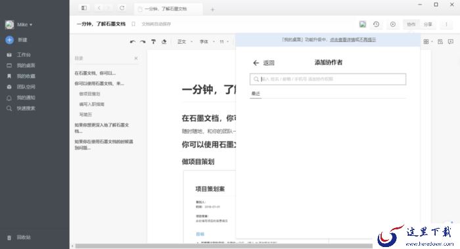
Task: Go back with the left arrow navigation icon
Action: (x=99, y=8)
